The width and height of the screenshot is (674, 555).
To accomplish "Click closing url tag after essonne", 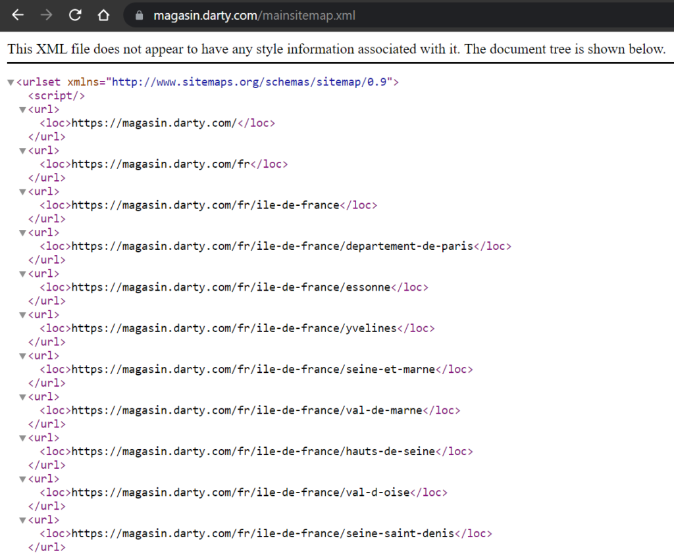I will click(47, 301).
